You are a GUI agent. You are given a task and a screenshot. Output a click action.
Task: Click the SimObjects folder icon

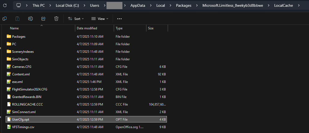(x=9, y=59)
